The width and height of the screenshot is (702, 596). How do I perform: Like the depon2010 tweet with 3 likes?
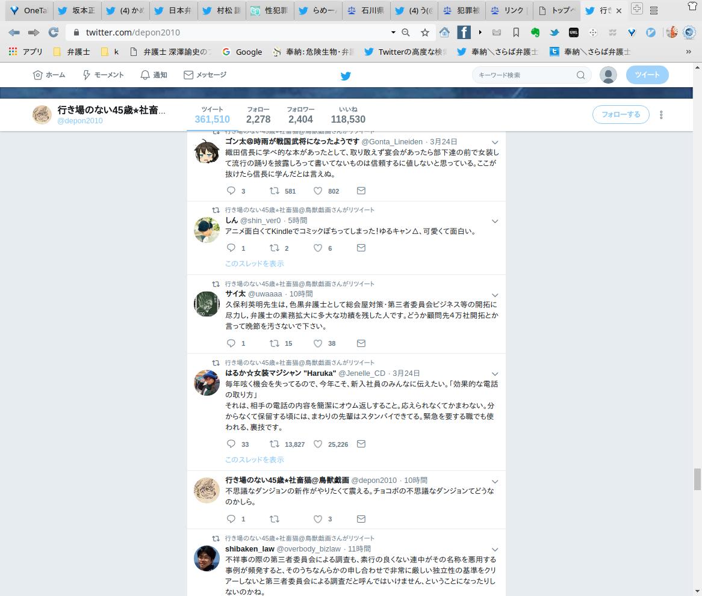(318, 518)
